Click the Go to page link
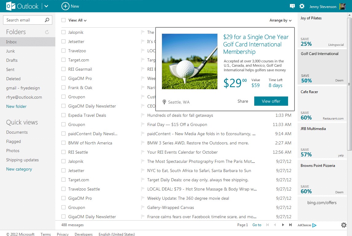 [x=257, y=225]
